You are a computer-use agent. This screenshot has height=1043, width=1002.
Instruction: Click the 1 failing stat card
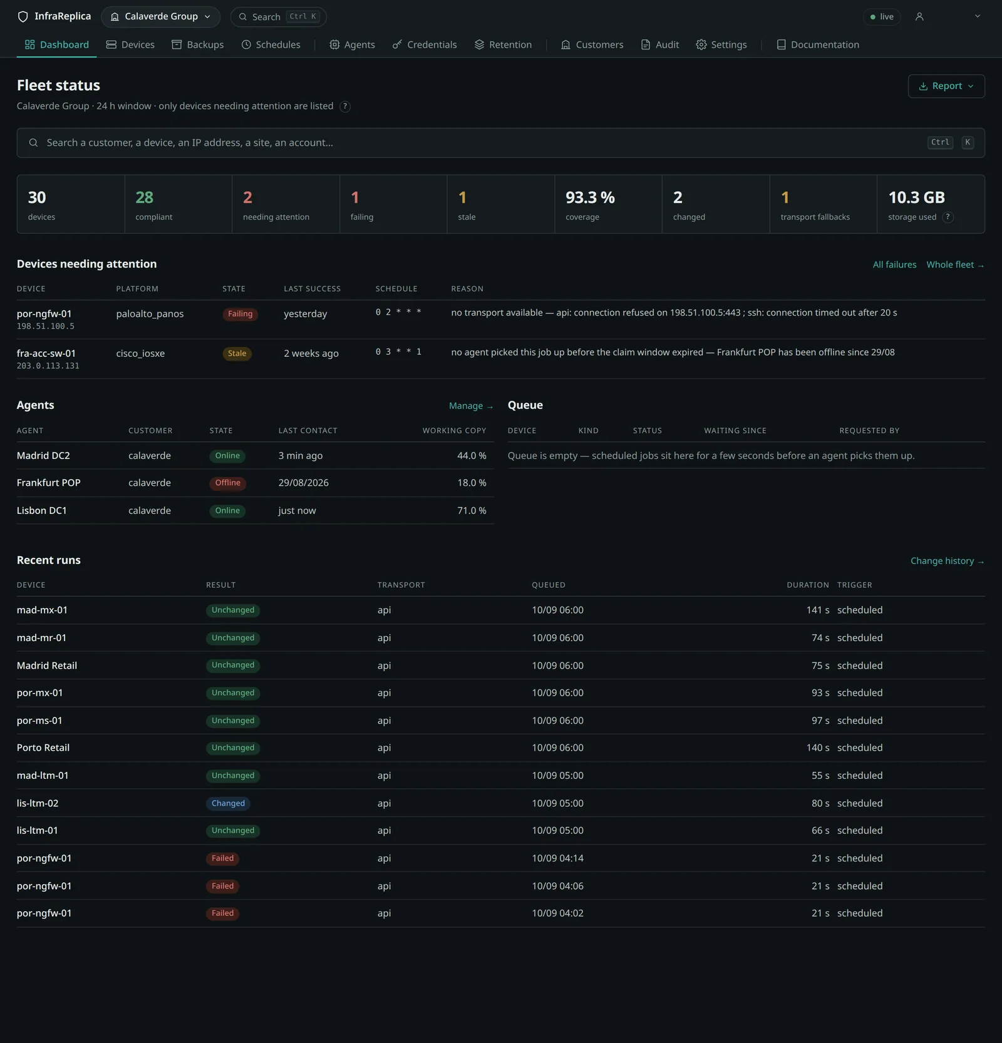[393, 204]
